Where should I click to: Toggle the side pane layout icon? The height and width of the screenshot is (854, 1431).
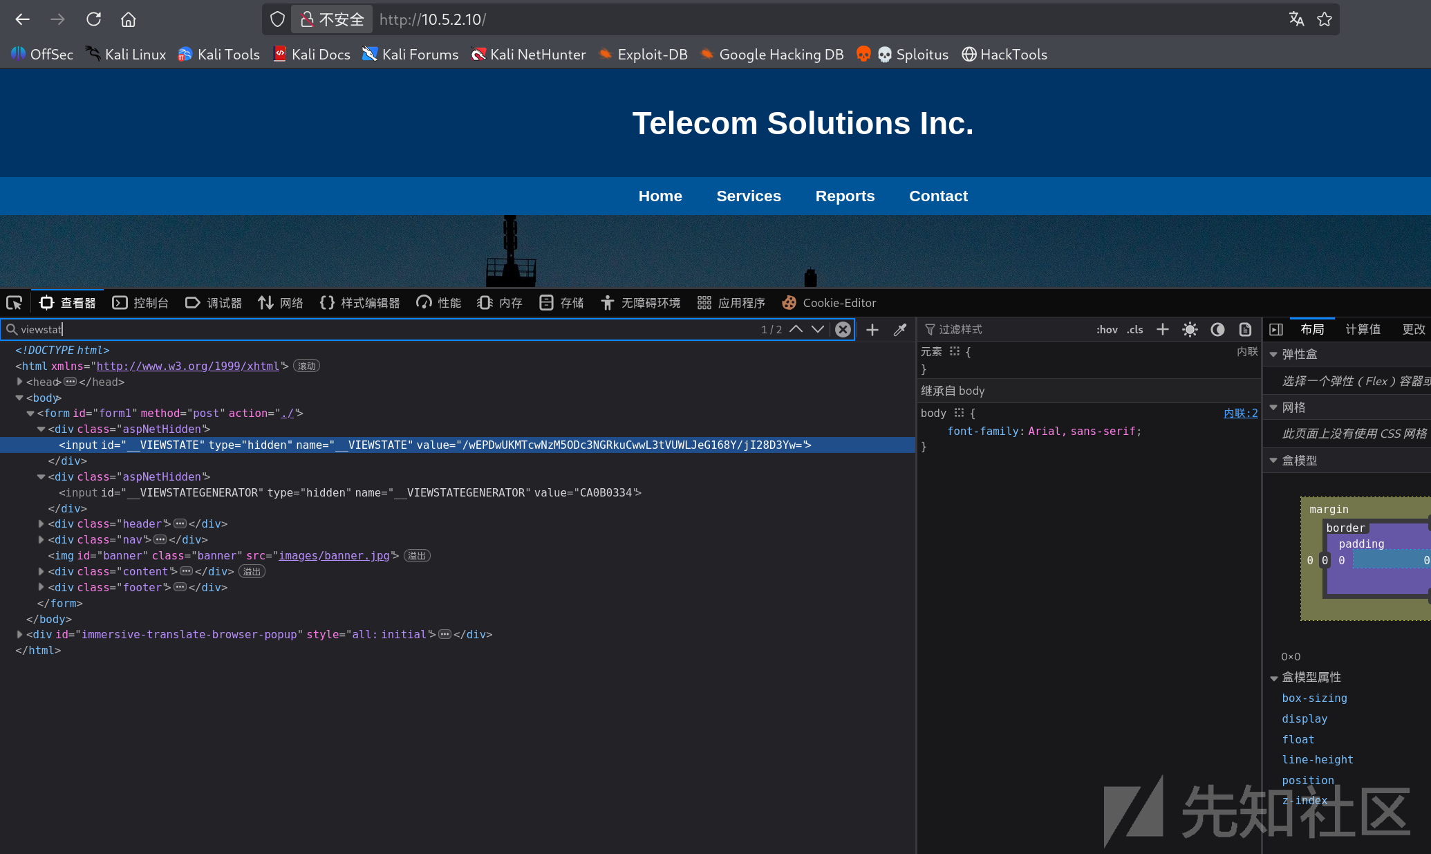[x=1276, y=329]
